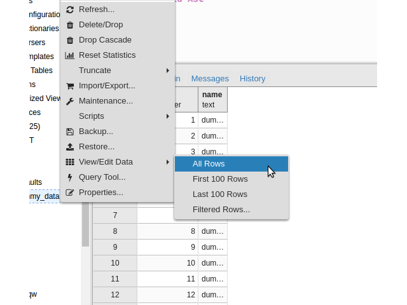Click the id cell with value 10

168,263
